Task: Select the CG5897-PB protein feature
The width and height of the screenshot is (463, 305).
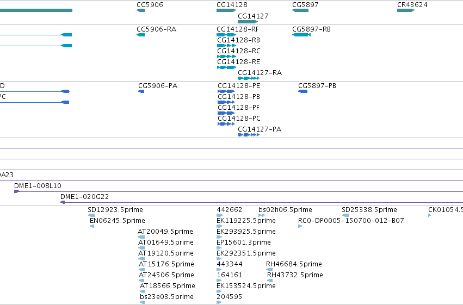Action: [303, 91]
